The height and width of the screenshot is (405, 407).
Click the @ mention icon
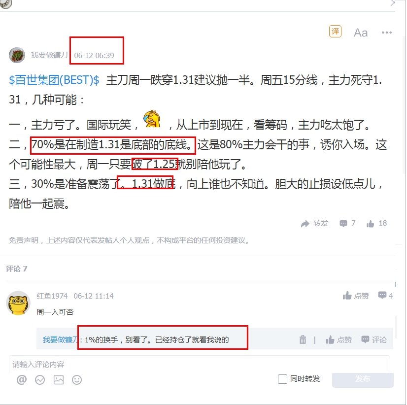click(22, 380)
